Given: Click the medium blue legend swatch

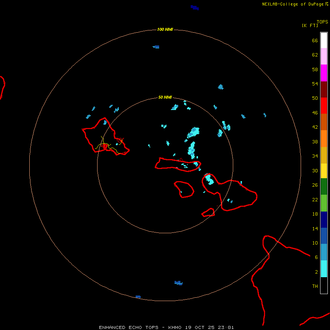Looking at the screenshot, I should [324, 236].
